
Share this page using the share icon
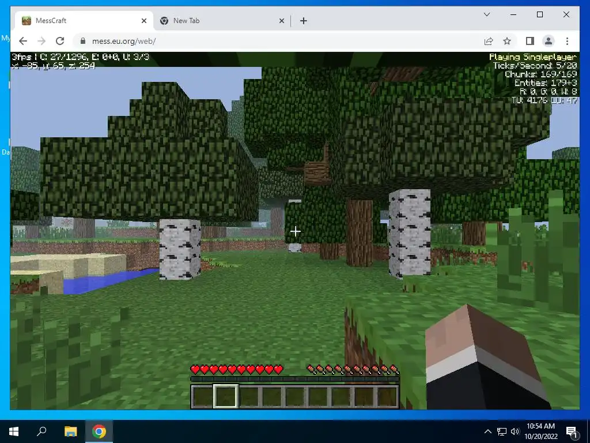click(489, 41)
